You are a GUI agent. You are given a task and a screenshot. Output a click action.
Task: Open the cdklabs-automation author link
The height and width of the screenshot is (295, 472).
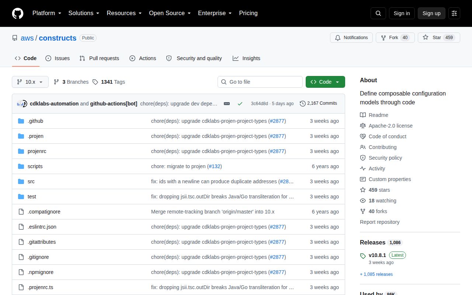coord(54,104)
